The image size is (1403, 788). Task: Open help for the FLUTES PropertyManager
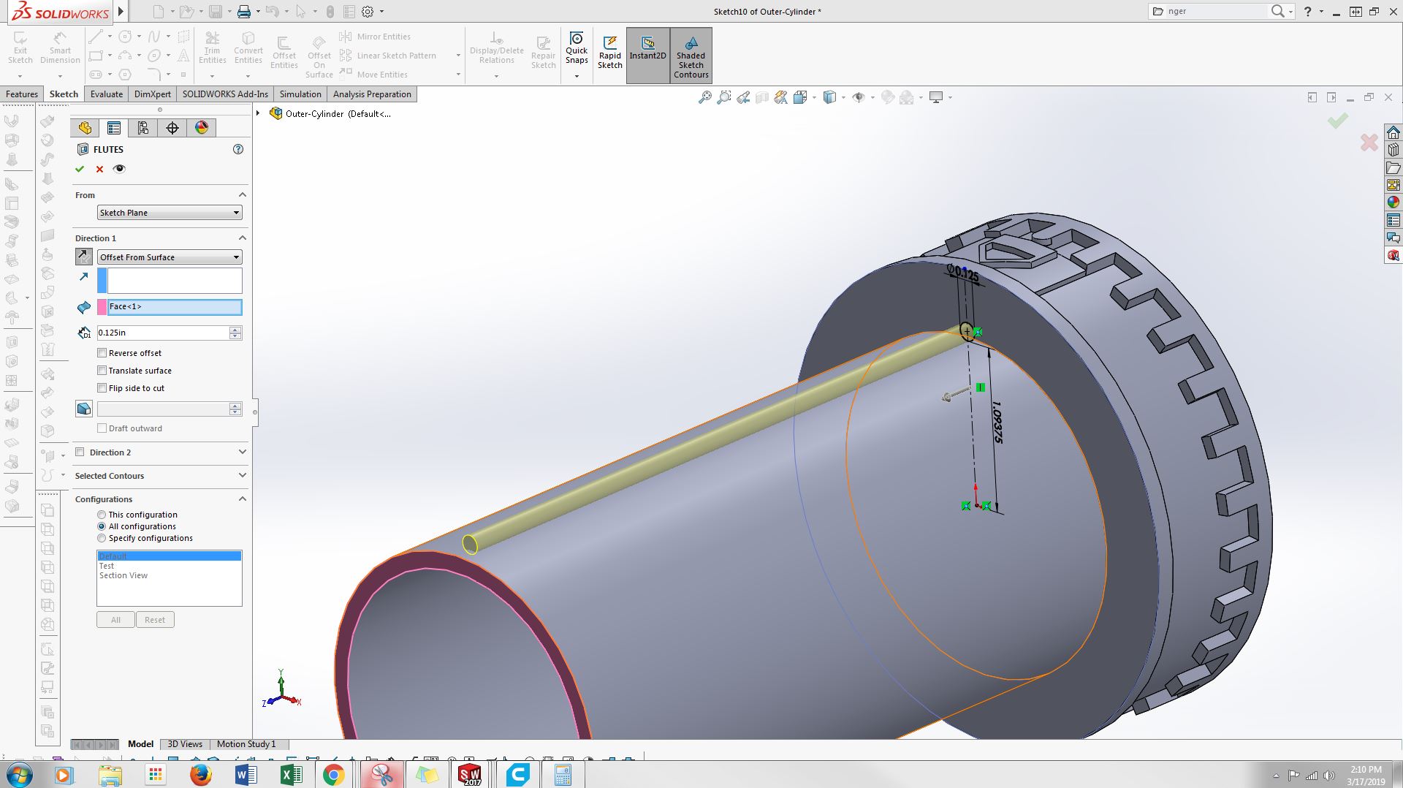pyautogui.click(x=237, y=149)
